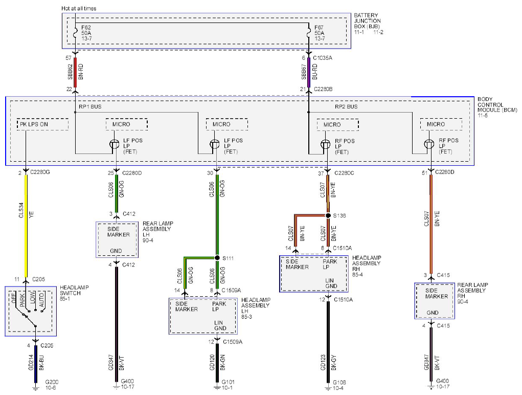
Task: Click the F67 50A fuse label
Action: tap(319, 33)
